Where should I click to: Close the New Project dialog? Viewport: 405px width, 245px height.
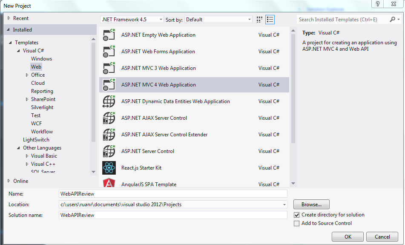(x=394, y=4)
